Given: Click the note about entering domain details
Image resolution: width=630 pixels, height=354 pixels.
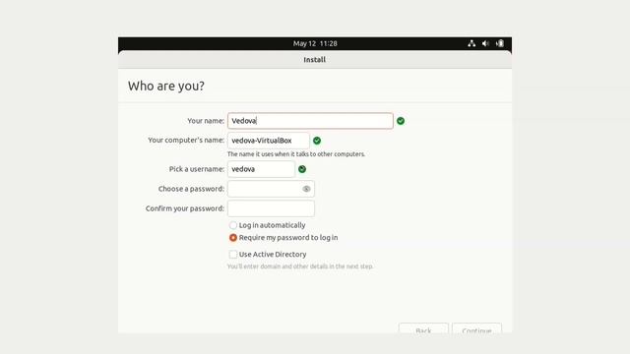Looking at the screenshot, I should [300, 266].
